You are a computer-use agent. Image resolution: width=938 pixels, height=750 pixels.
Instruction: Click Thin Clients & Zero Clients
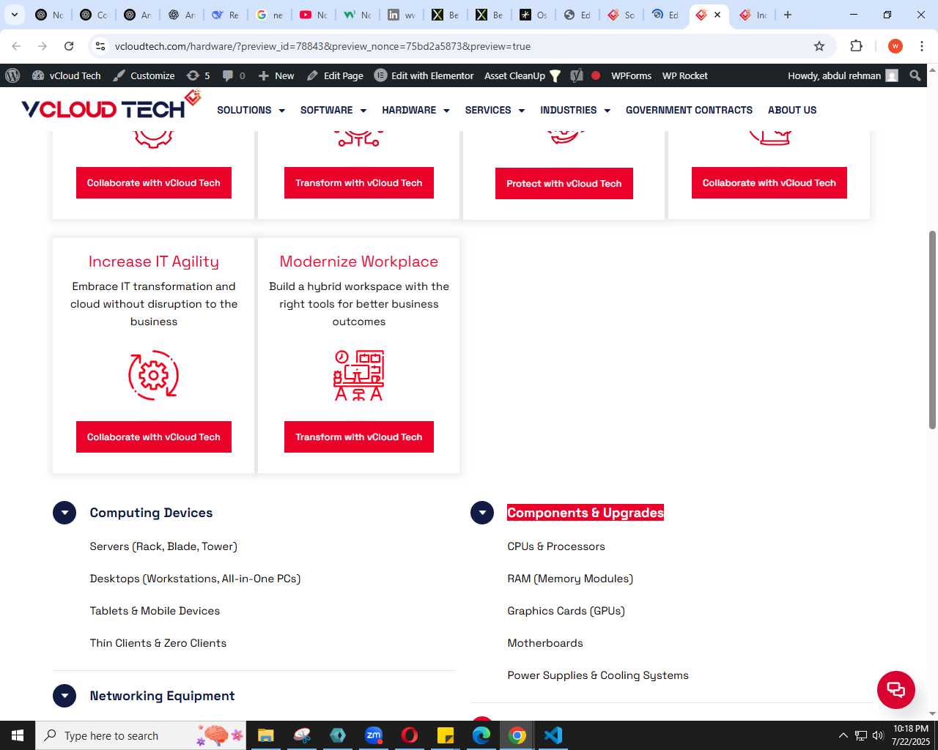point(158,643)
